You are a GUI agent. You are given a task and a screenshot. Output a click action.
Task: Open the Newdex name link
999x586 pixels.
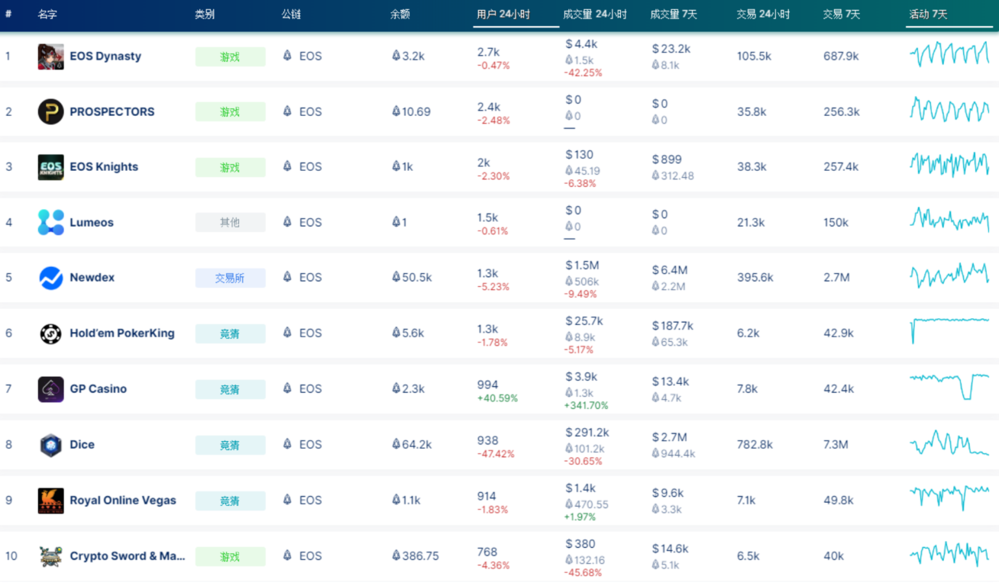click(x=92, y=278)
